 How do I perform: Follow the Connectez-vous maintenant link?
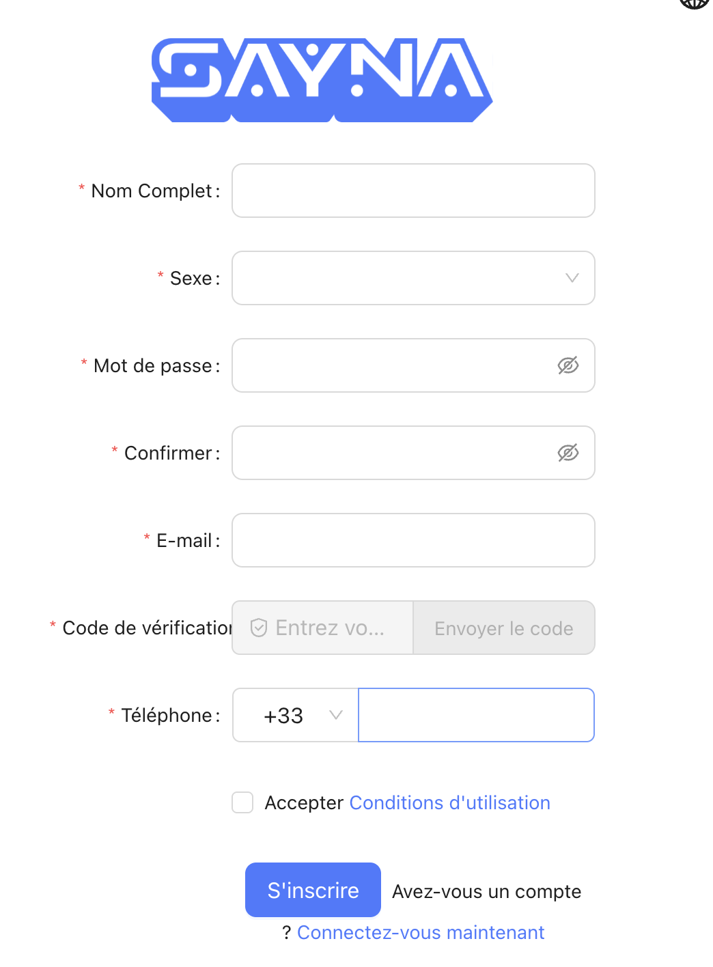point(421,932)
